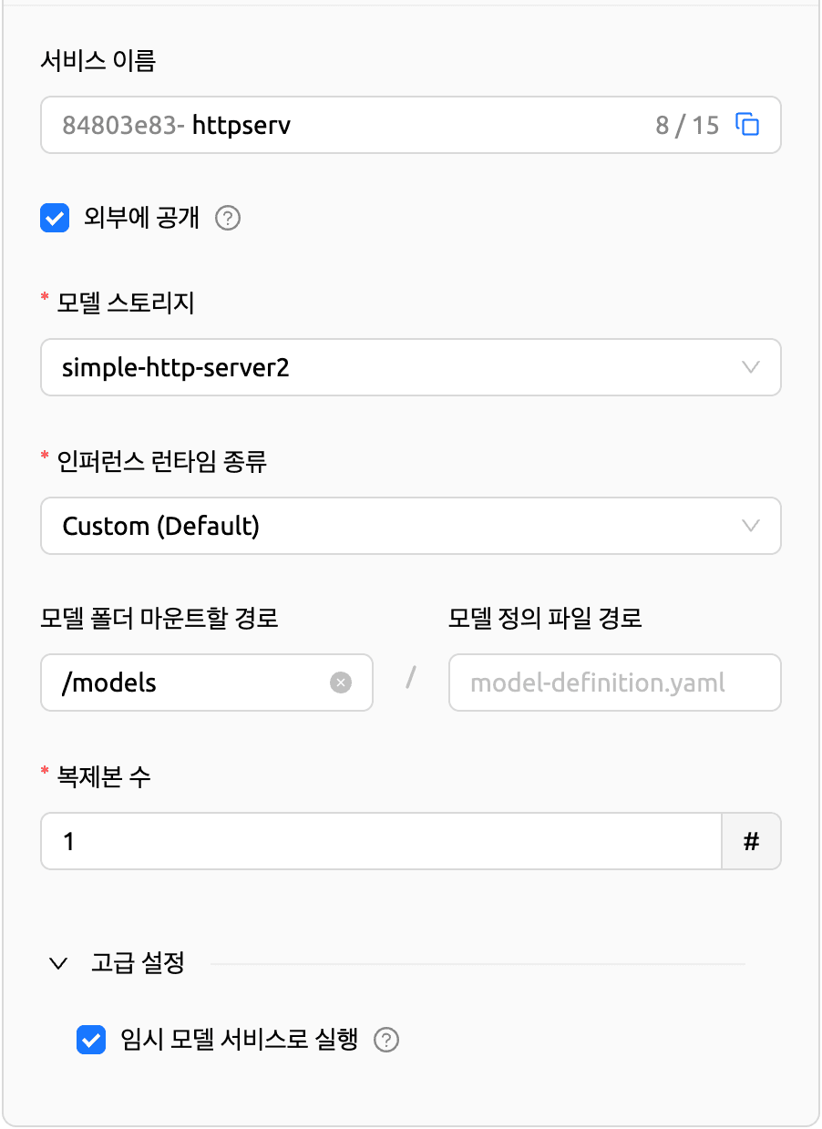Viewport: 822px width, 1129px height.
Task: Focus the model-definition.yaml path field
Action: (614, 683)
